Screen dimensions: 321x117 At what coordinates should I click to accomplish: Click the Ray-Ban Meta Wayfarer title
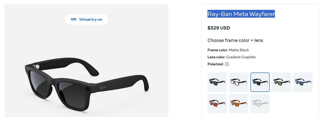click(x=241, y=14)
